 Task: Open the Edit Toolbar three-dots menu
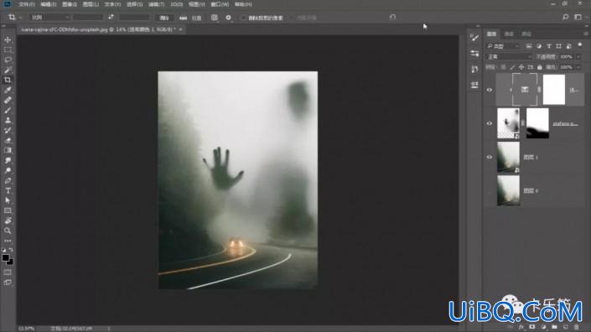[8, 241]
